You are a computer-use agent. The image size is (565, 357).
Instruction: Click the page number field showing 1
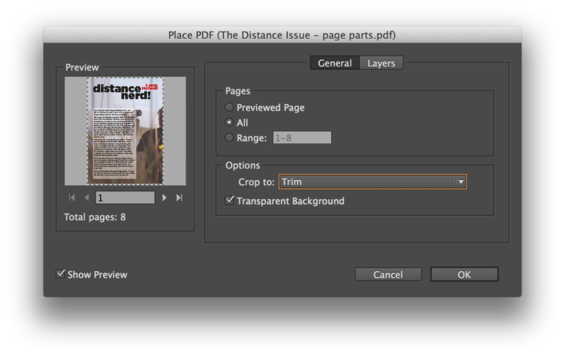click(x=124, y=198)
